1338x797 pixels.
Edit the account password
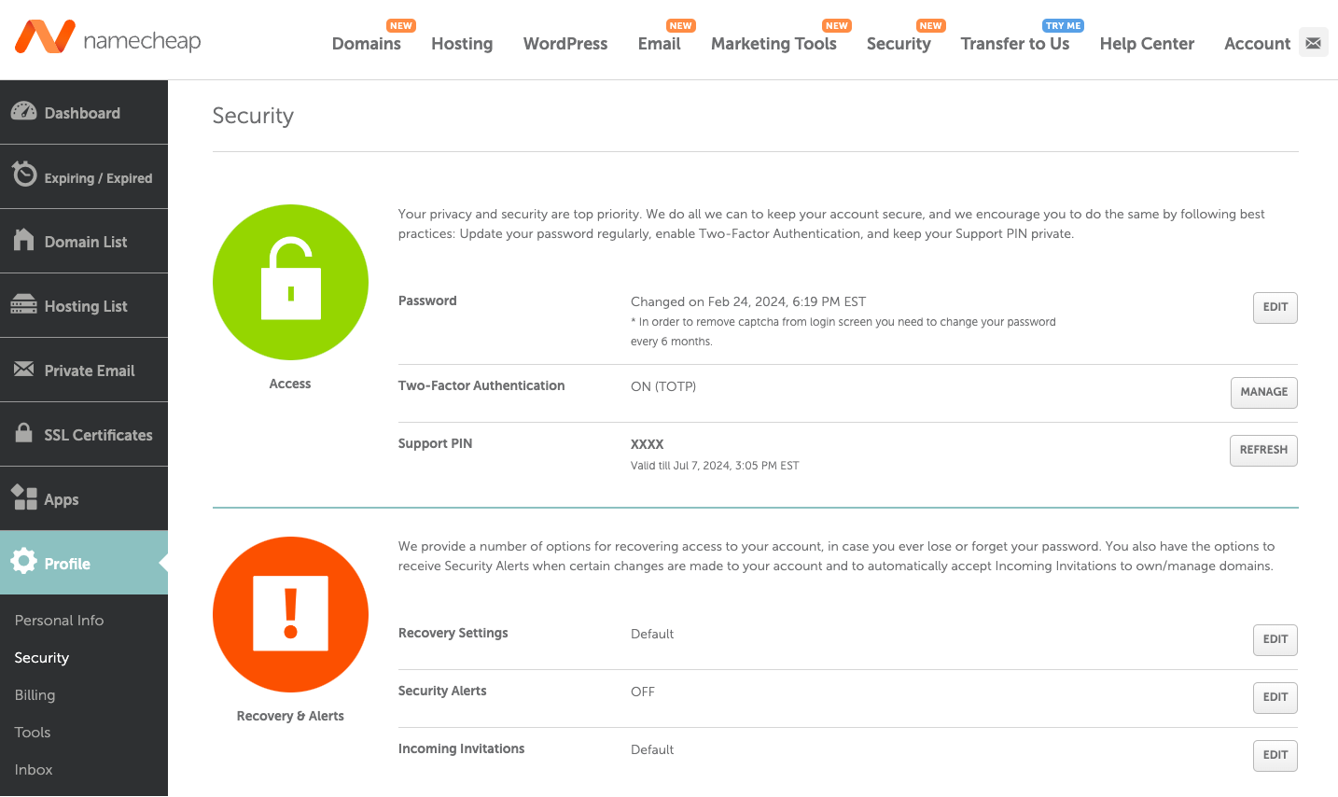(1275, 307)
